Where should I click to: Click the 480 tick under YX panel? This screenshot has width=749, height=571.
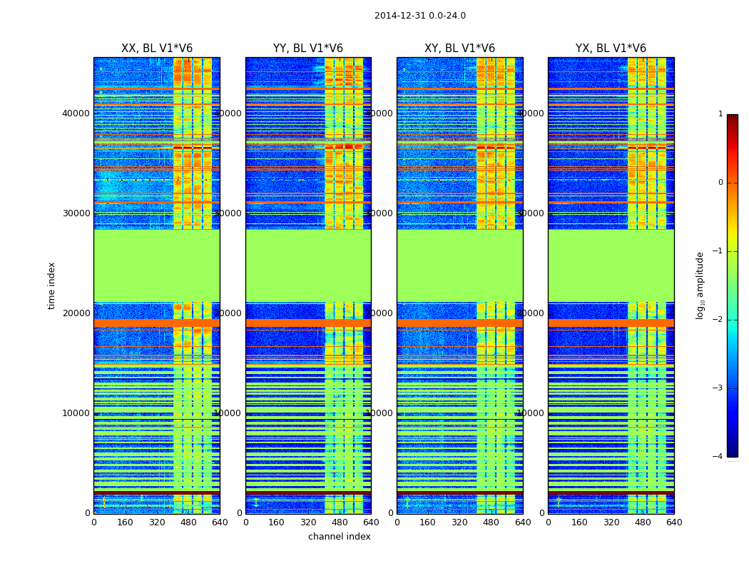(643, 522)
